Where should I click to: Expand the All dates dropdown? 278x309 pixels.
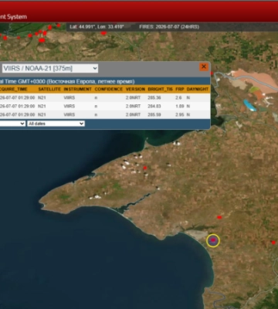coord(56,124)
